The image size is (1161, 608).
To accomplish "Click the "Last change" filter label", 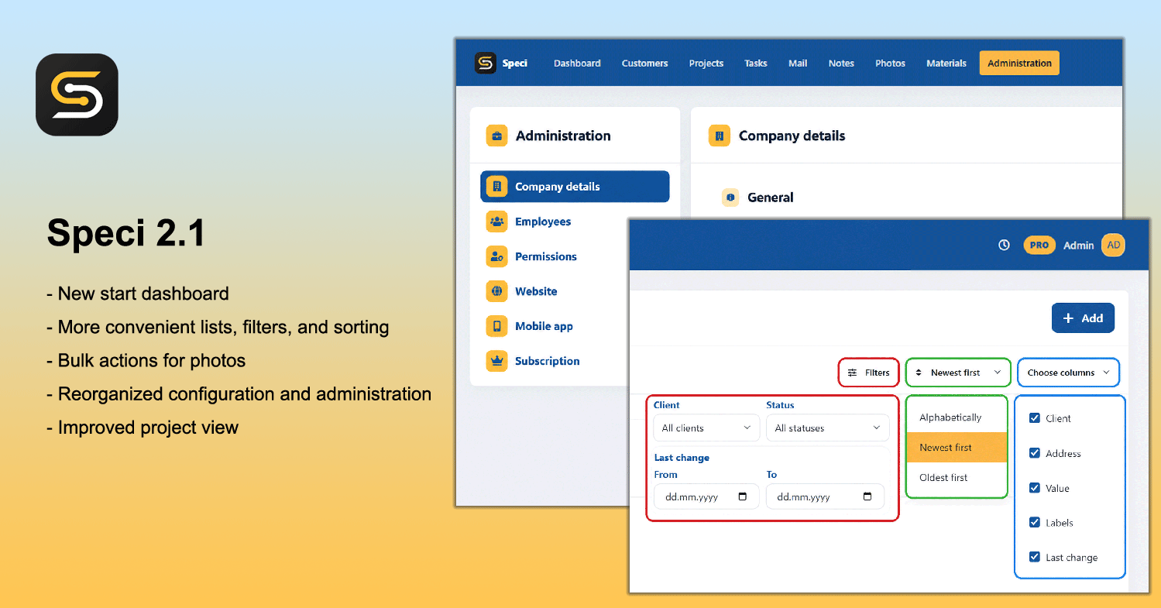I will click(x=682, y=458).
